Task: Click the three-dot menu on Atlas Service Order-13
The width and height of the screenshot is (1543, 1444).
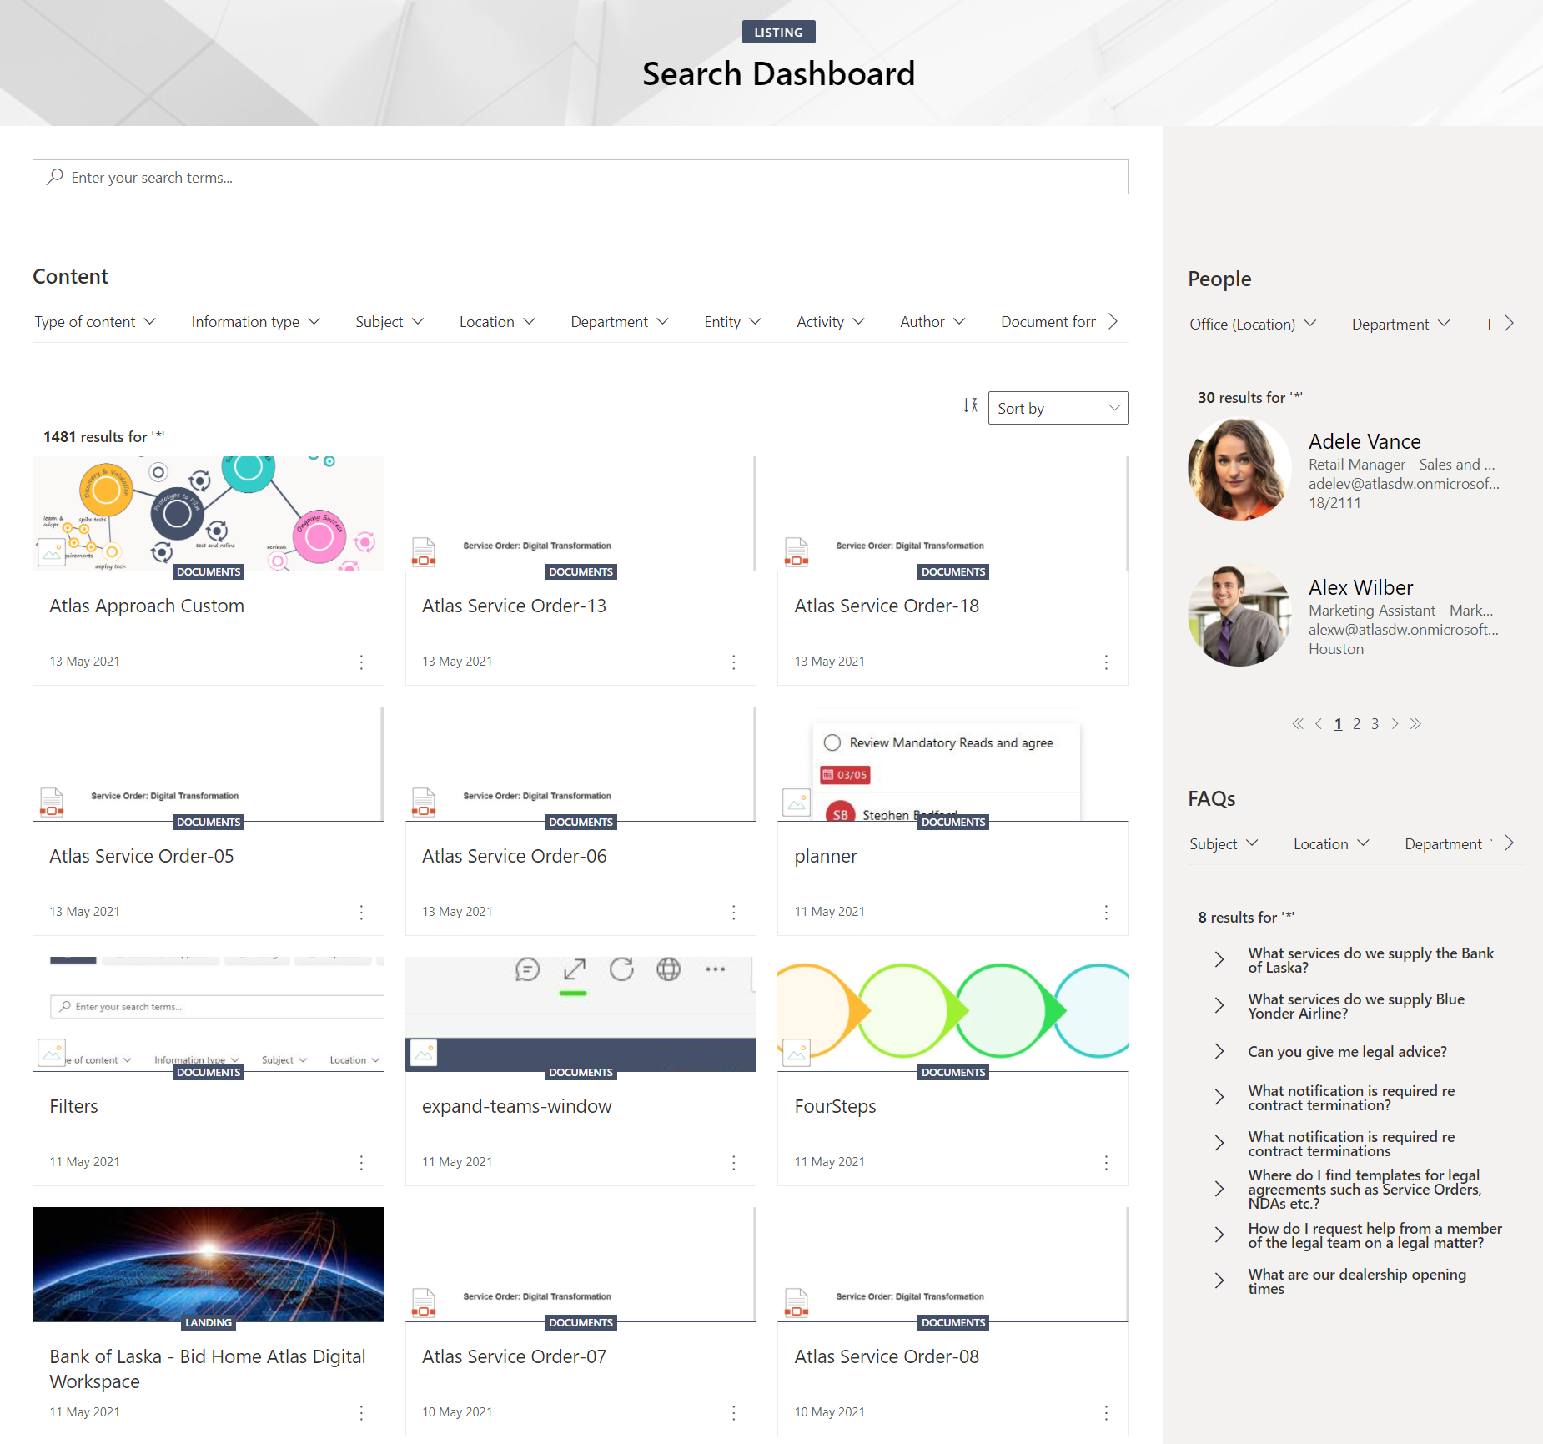Action: 733,662
